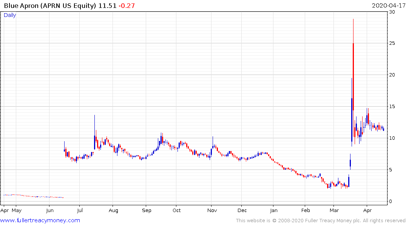Click the 'Daily' interval label
Screen dimensions: 406x226
tap(10, 15)
